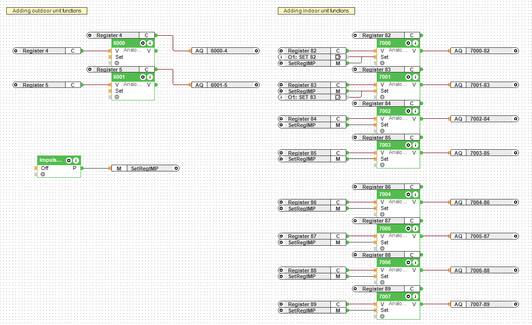532x325 pixels.
Task: Select the M SetRegIMP memory flag output
Action: (145, 169)
